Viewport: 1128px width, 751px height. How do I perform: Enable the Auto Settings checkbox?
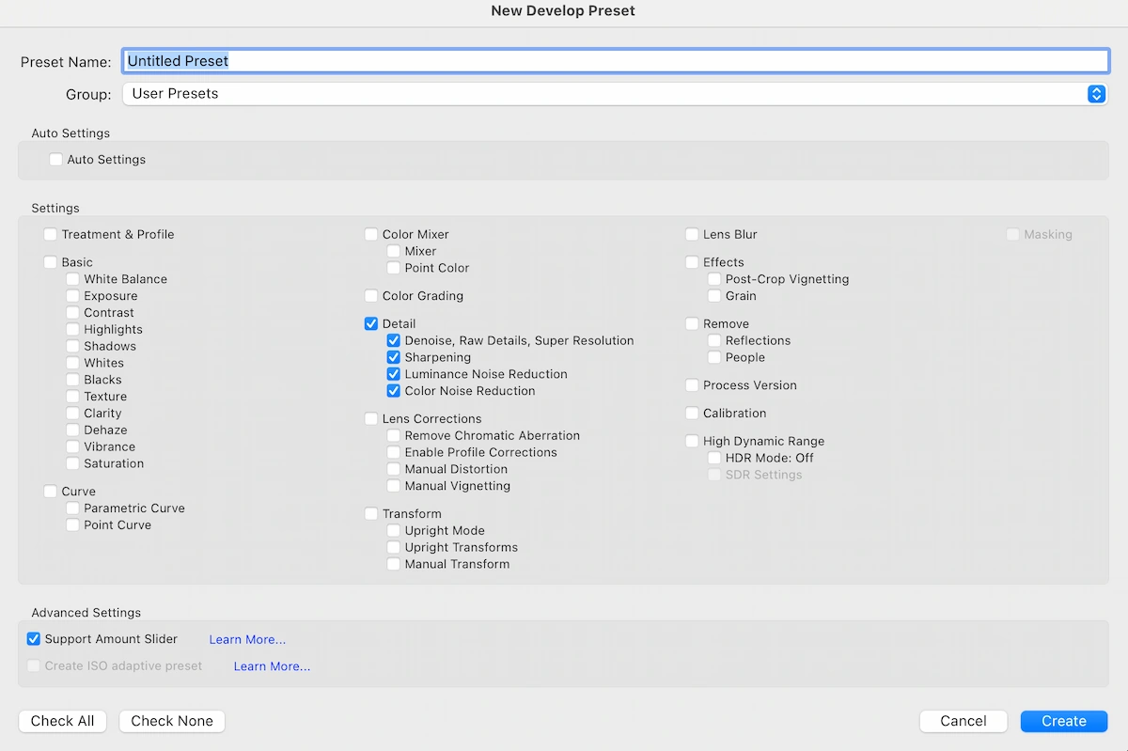click(55, 159)
